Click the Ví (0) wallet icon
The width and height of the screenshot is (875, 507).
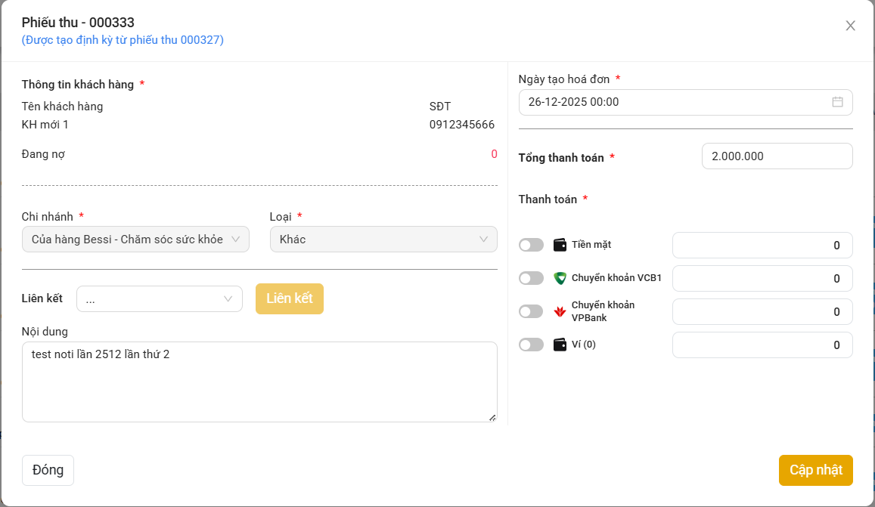[x=560, y=345]
